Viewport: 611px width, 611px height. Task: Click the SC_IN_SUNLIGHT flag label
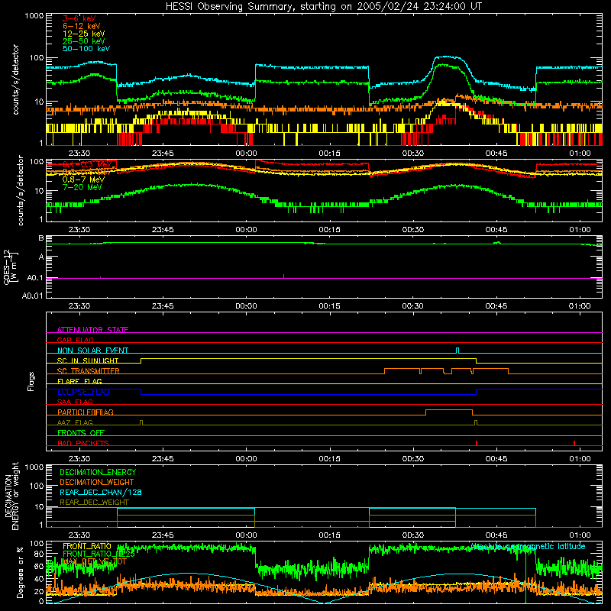(x=87, y=360)
